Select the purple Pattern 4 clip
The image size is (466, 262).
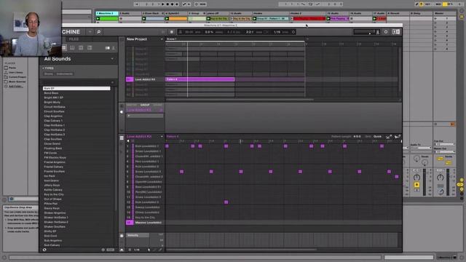(200, 79)
